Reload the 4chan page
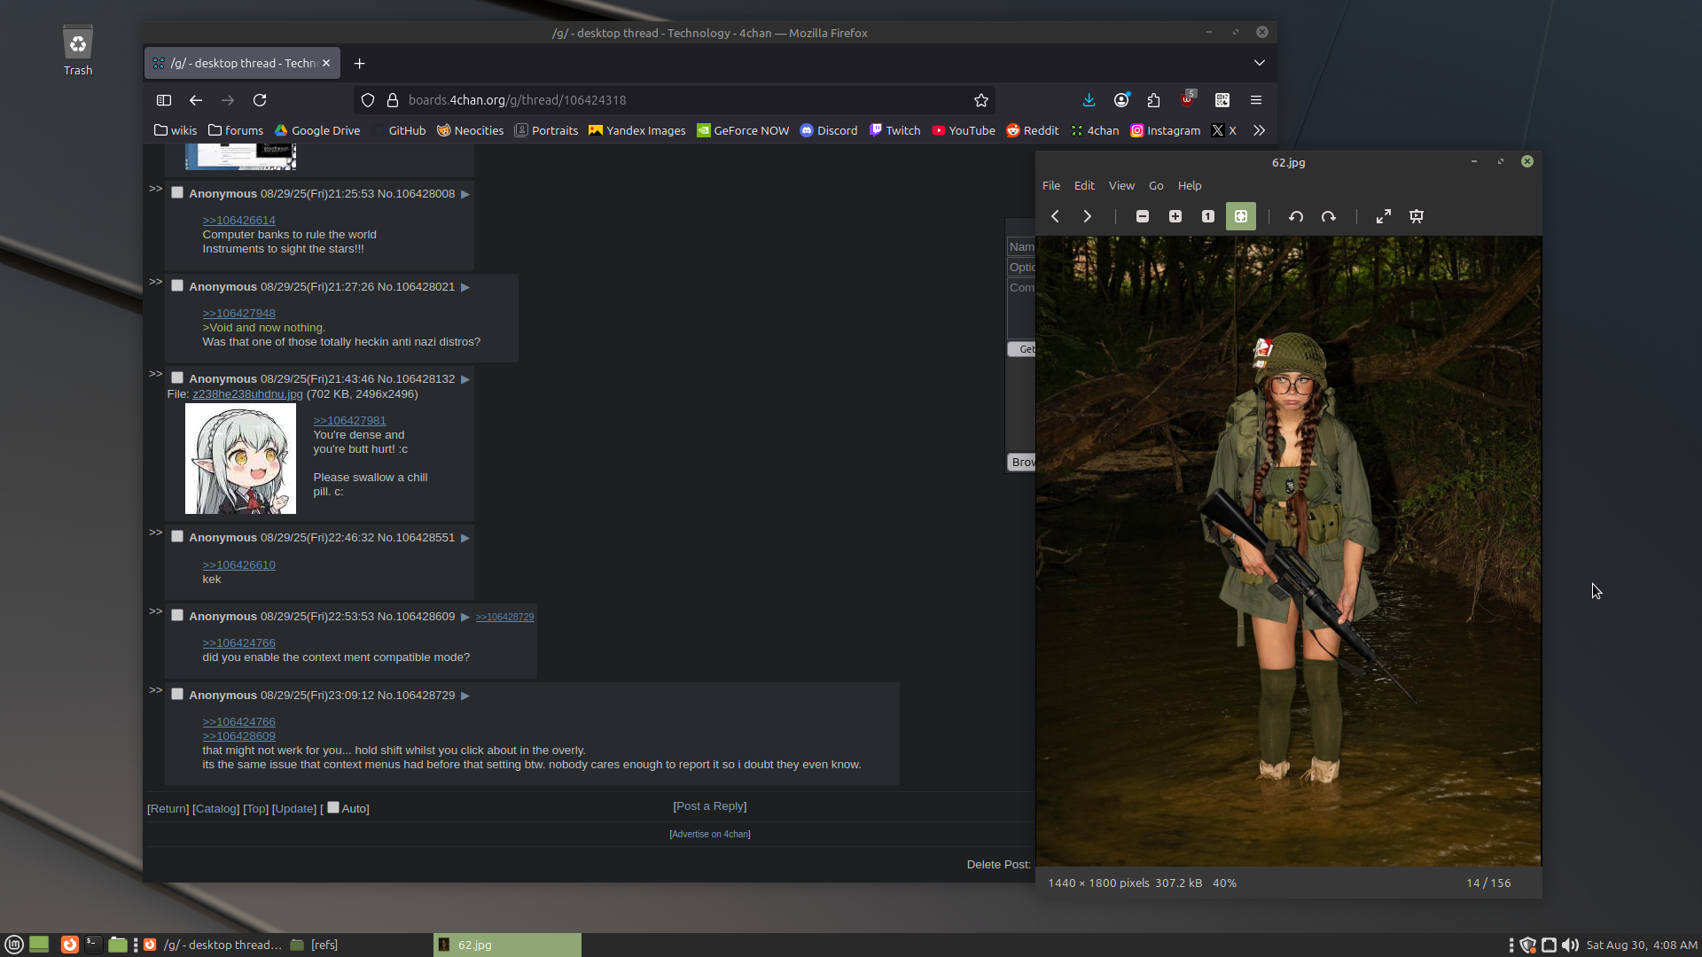 click(260, 100)
